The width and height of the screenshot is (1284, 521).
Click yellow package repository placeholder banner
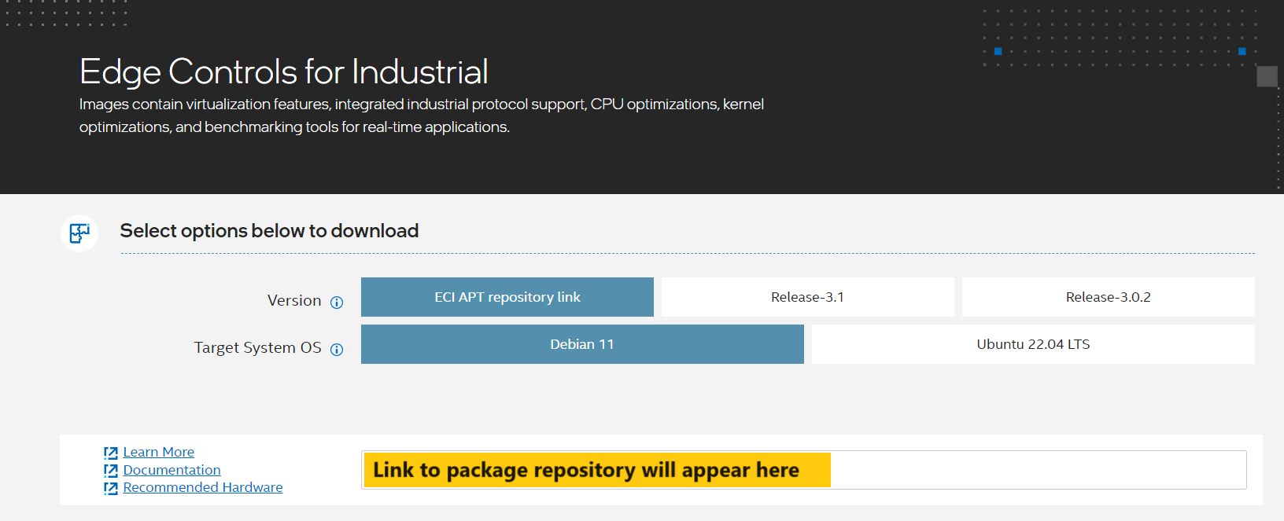[597, 470]
